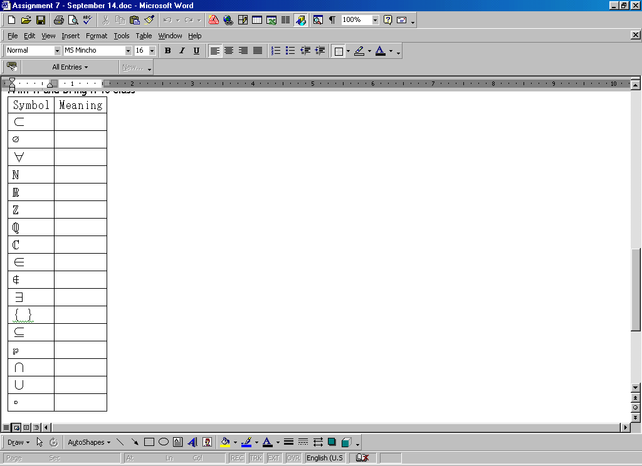Undo the last action

click(167, 20)
